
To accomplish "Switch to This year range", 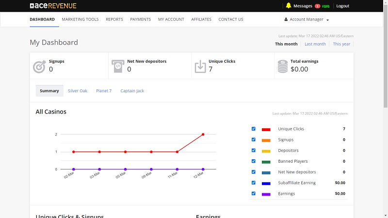I will tap(341, 44).
